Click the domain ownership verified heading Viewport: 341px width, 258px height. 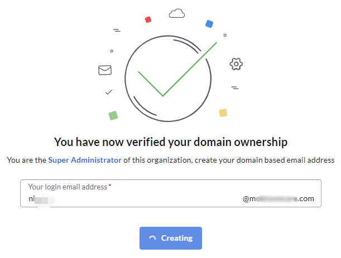[170, 142]
